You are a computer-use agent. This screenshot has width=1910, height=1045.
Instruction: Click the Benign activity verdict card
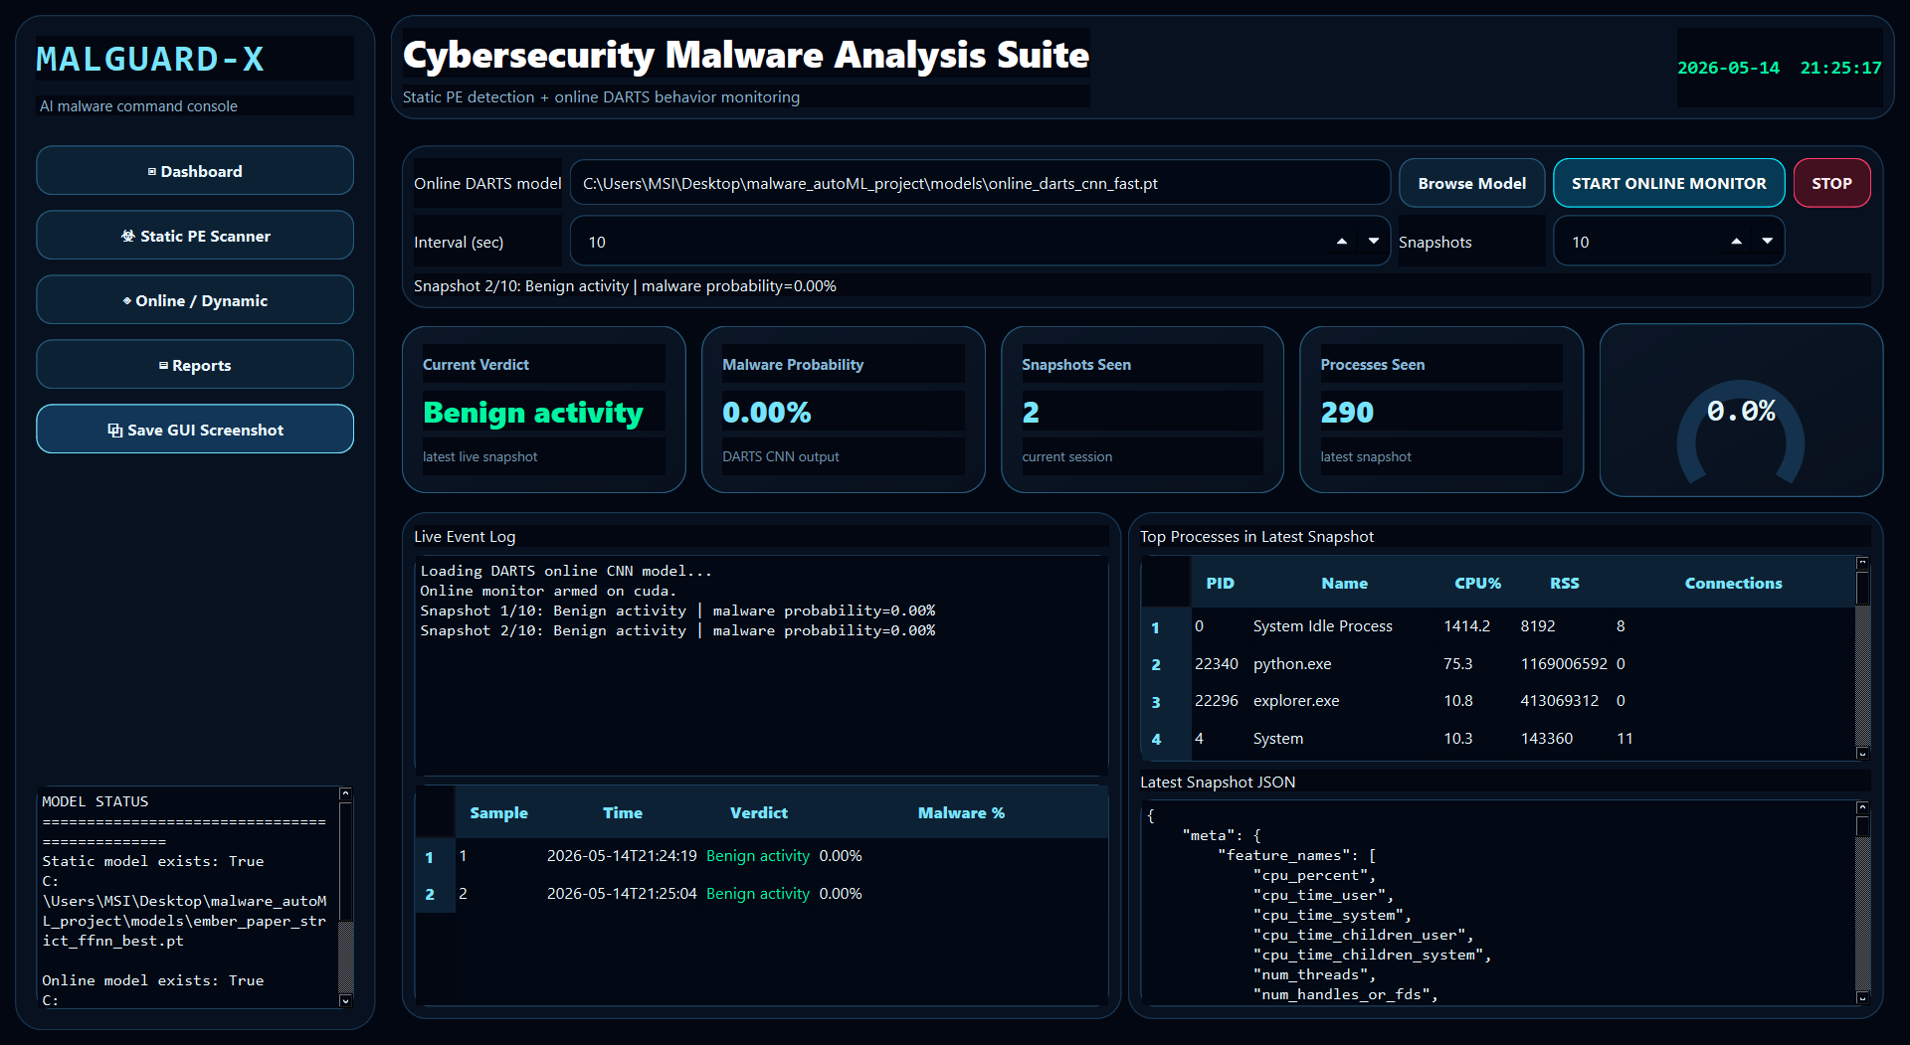[x=543, y=410]
